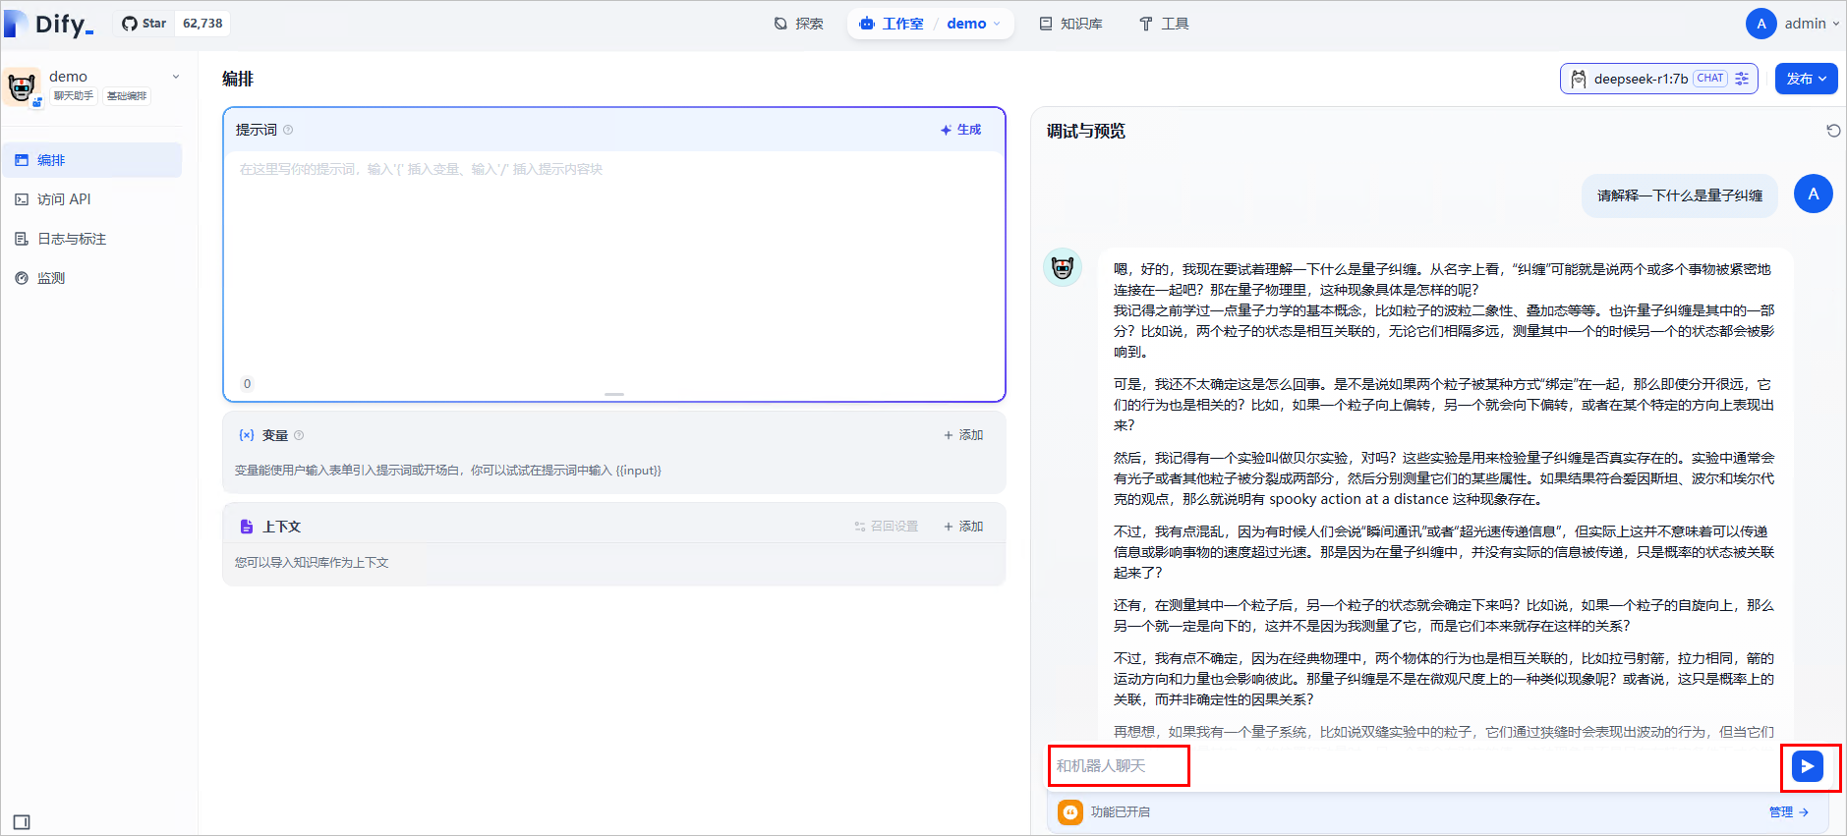Click the admin avatar in the top bar

(1760, 24)
